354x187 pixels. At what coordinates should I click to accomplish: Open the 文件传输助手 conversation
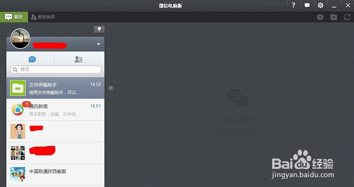55,88
